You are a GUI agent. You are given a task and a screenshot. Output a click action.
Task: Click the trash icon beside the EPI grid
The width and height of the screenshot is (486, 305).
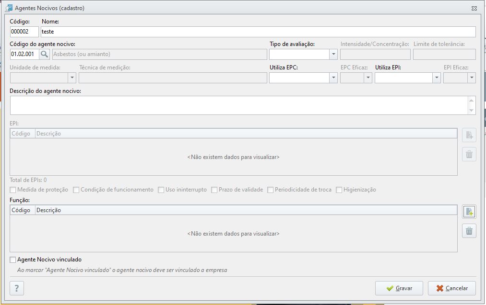click(469, 154)
